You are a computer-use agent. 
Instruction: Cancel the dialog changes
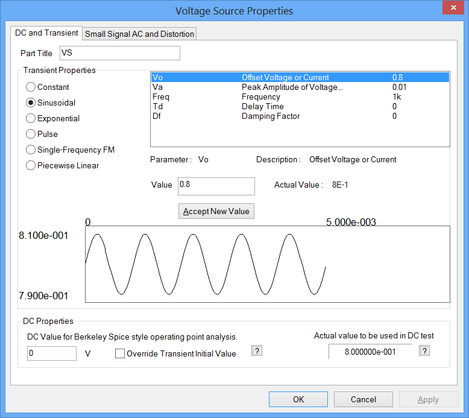363,399
